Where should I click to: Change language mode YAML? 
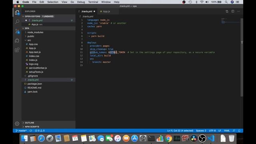pos(227,131)
